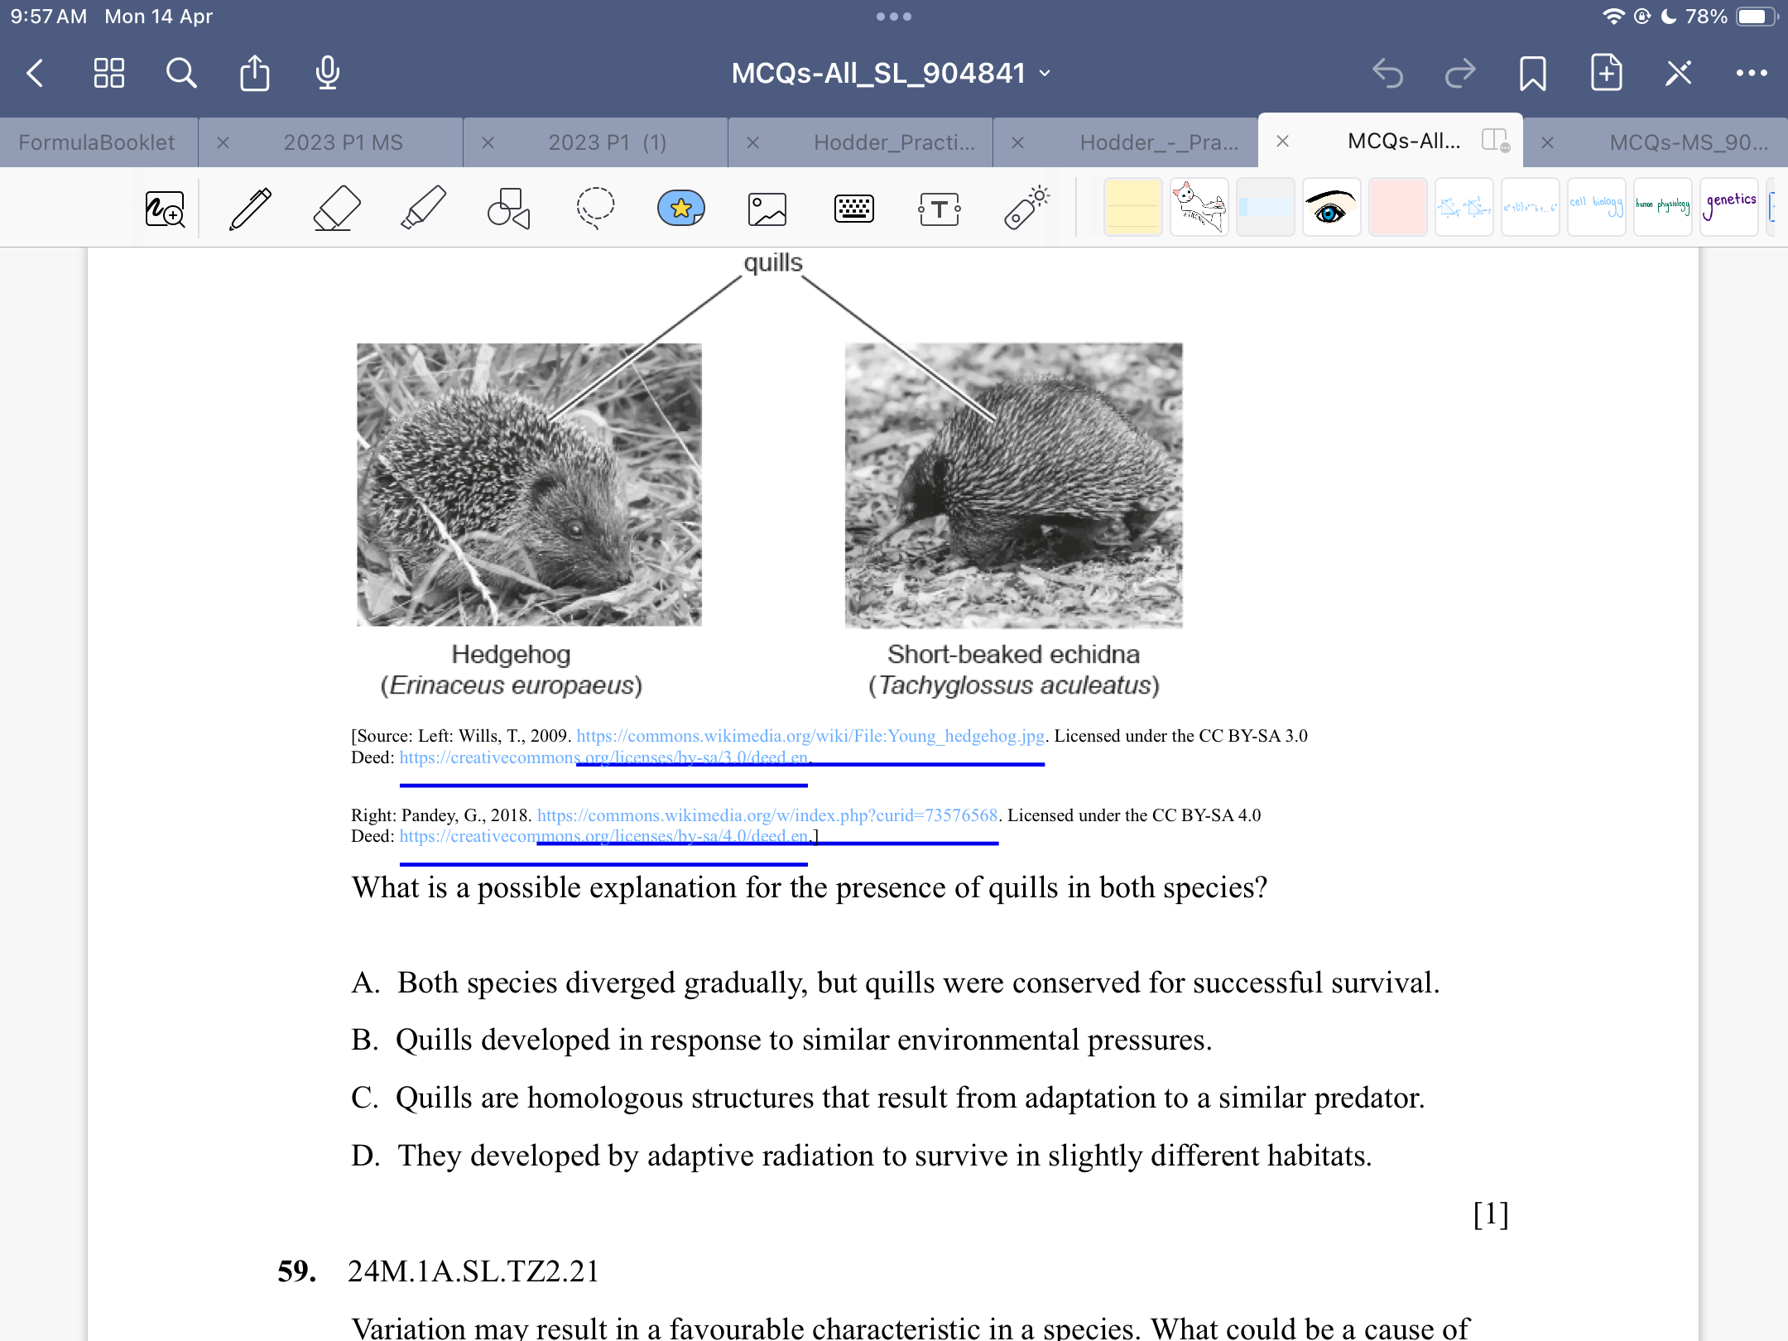Open the more options menu

pyautogui.click(x=1752, y=73)
